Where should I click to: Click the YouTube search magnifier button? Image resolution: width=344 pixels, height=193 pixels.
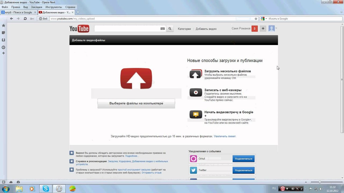[170, 29]
